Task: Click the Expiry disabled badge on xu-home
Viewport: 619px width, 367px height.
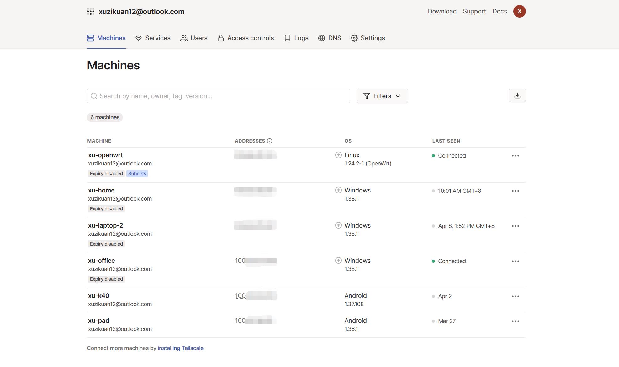Action: pyautogui.click(x=106, y=209)
